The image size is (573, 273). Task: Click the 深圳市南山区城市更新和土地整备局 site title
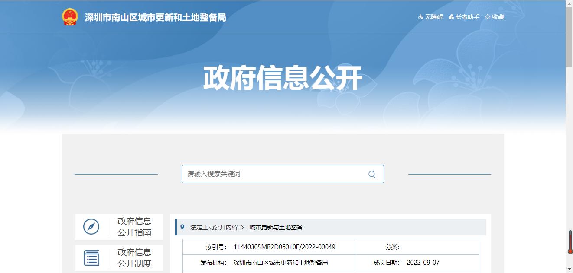pyautogui.click(x=155, y=18)
